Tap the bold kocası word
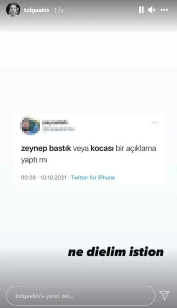This screenshot has height=308, width=177. (x=102, y=149)
